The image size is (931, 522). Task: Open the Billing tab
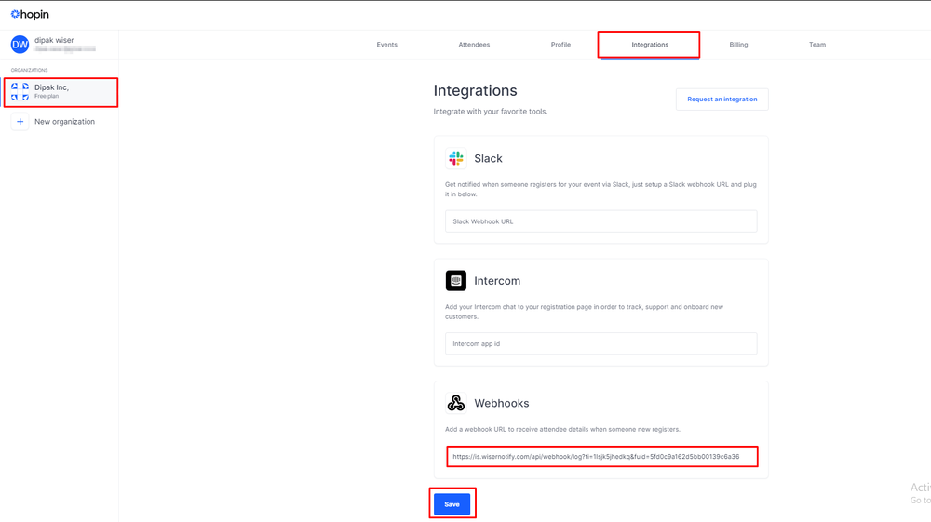[x=738, y=45]
